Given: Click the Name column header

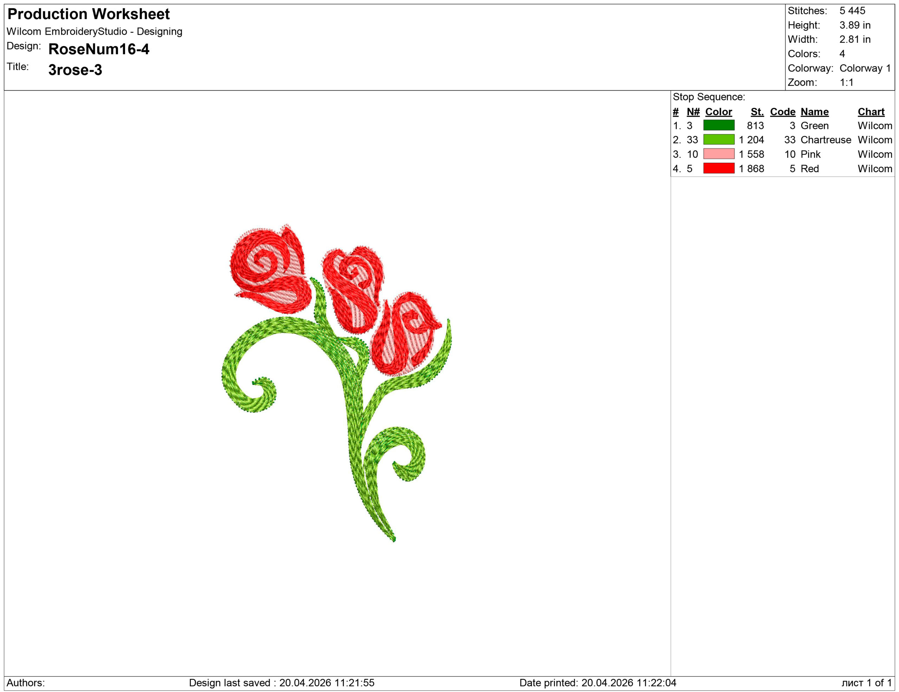Looking at the screenshot, I should (814, 112).
